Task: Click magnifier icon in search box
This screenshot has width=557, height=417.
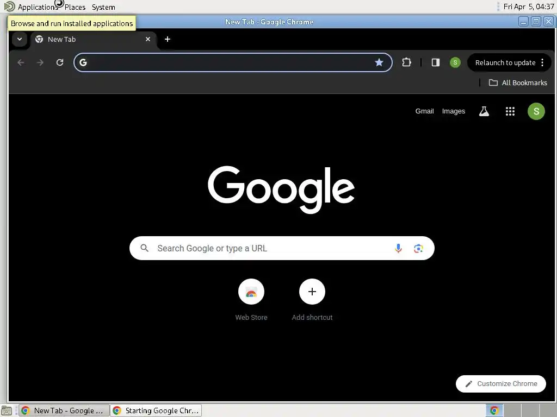Action: pyautogui.click(x=144, y=248)
